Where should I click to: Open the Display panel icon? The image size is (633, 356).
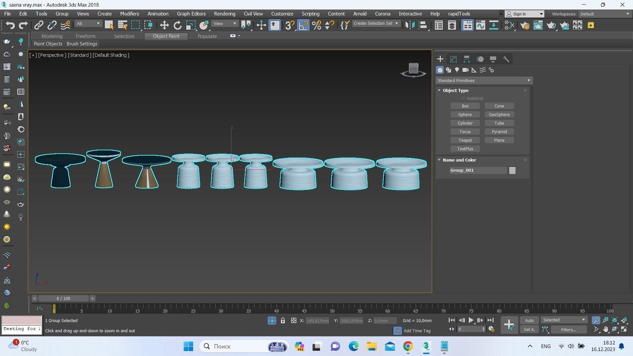[493, 59]
